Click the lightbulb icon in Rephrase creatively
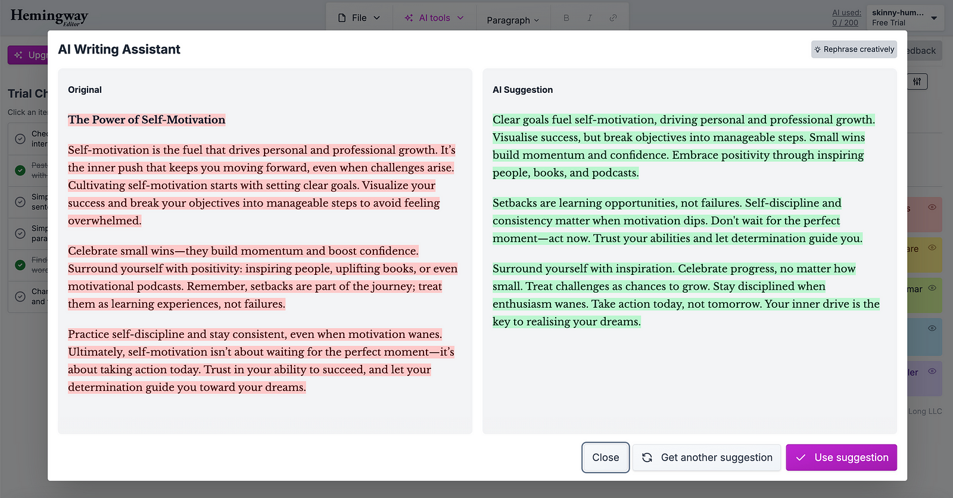The height and width of the screenshot is (498, 953). coord(818,49)
